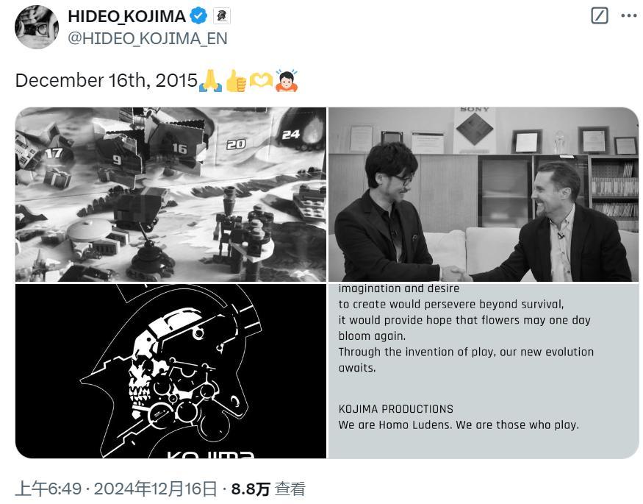Click the heart hands emoji
The image size is (643, 504).
click(x=261, y=80)
